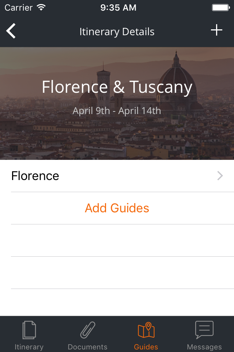Open the Florence guide entry
Screen dimensions: 234x352
[x=35, y=176]
